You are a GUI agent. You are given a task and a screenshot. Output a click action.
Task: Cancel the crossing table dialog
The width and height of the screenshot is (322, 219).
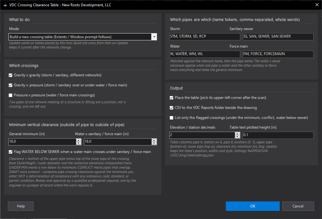(298, 206)
